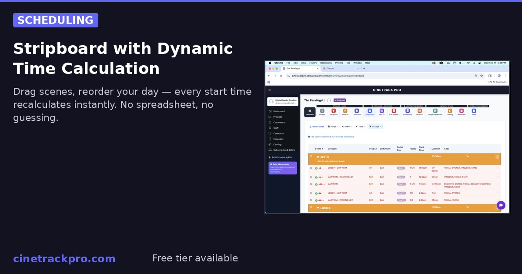Open the Script Breakdown icon

435,112
